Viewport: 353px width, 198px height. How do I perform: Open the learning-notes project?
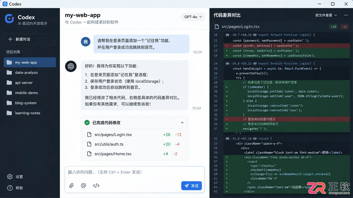tap(30, 113)
